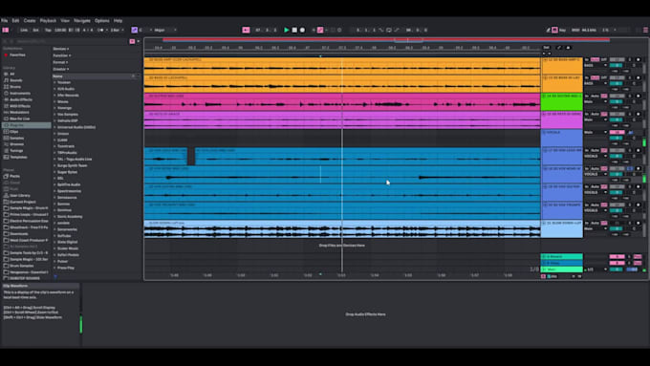Expand the Slate Digital plug-in folder

tap(54, 242)
